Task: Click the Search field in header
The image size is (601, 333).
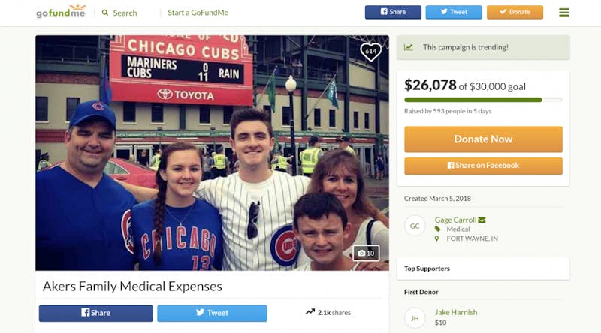Action: pos(125,13)
